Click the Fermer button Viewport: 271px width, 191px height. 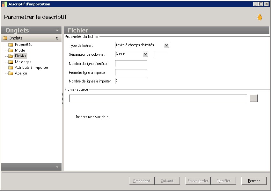(x=254, y=181)
